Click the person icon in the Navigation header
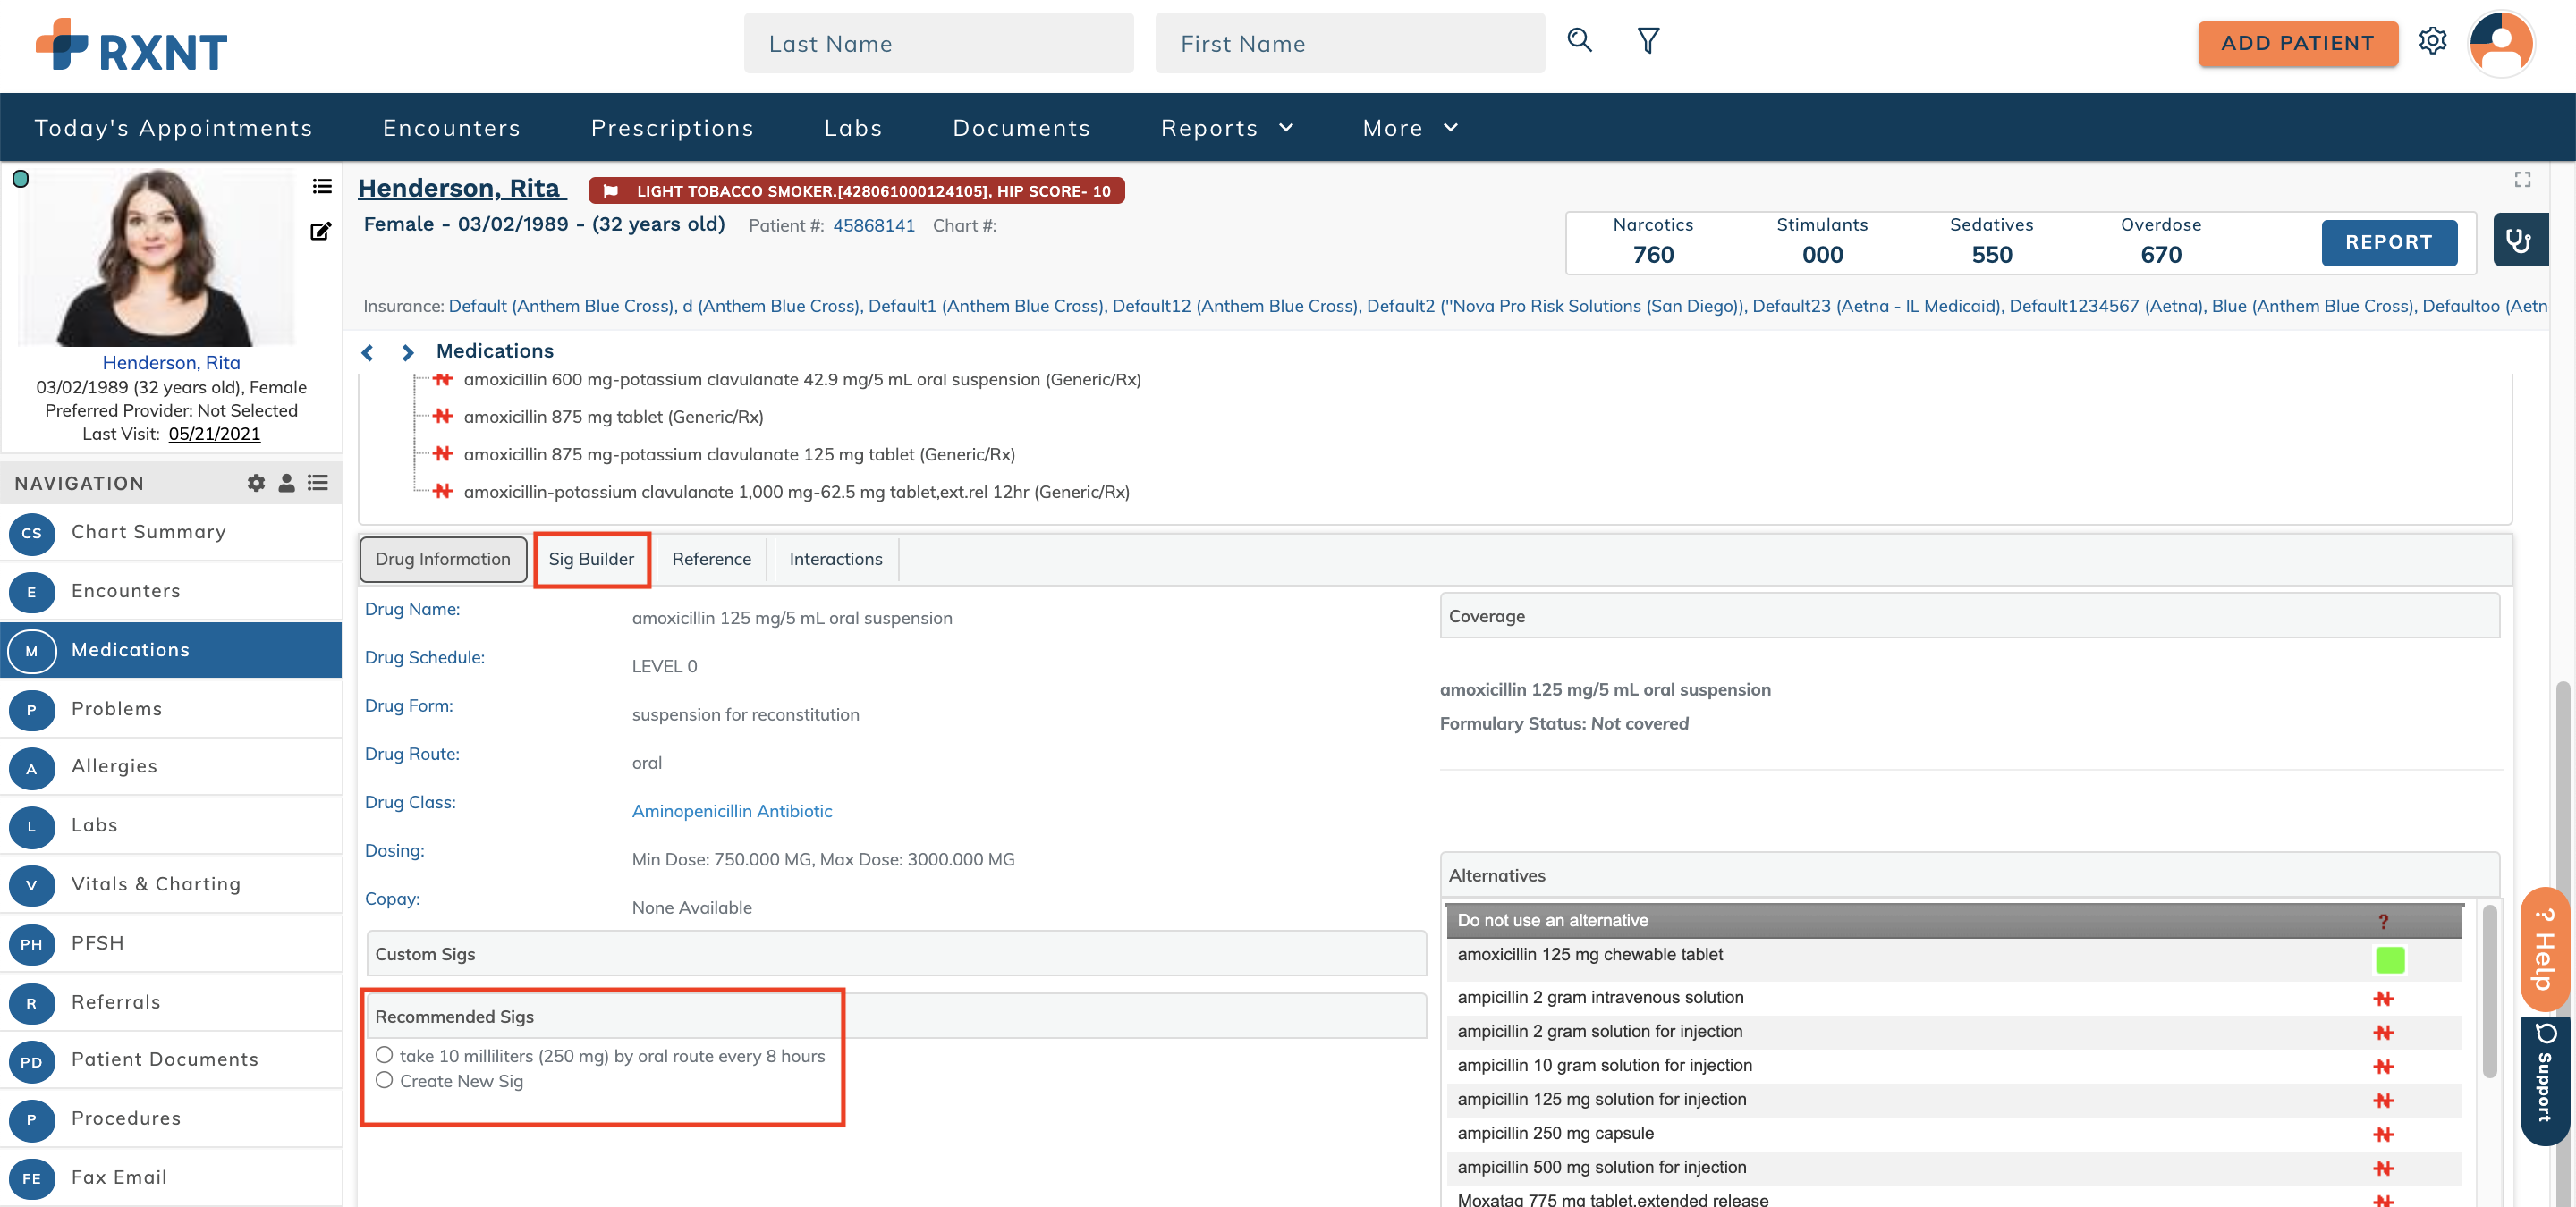Viewport: 2576px width, 1207px height. tap(286, 483)
